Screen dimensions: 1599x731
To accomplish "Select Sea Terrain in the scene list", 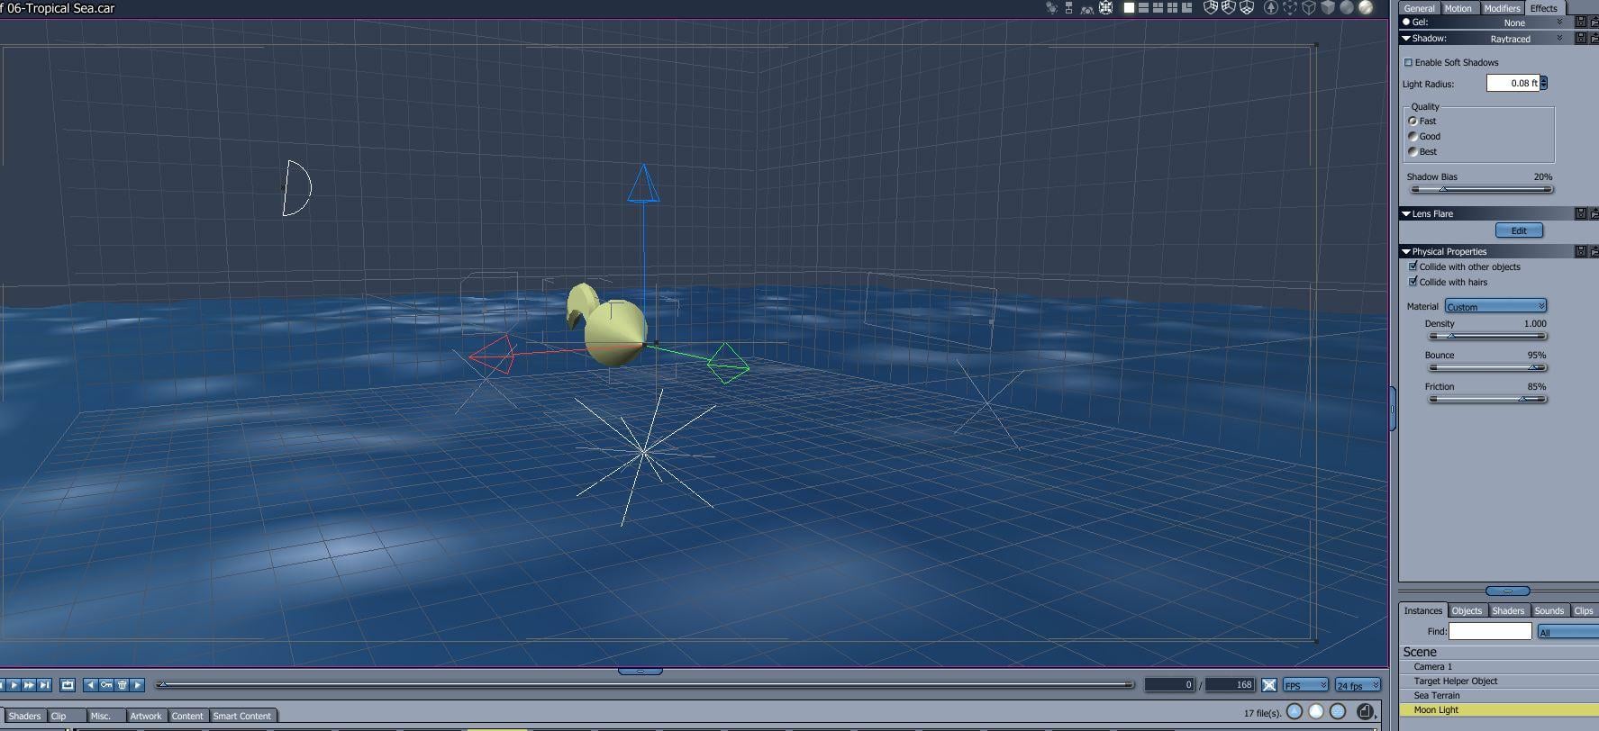I will 1499,695.
